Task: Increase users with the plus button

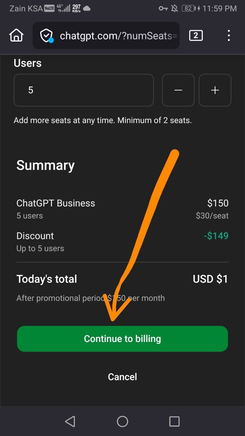Action: coord(215,90)
